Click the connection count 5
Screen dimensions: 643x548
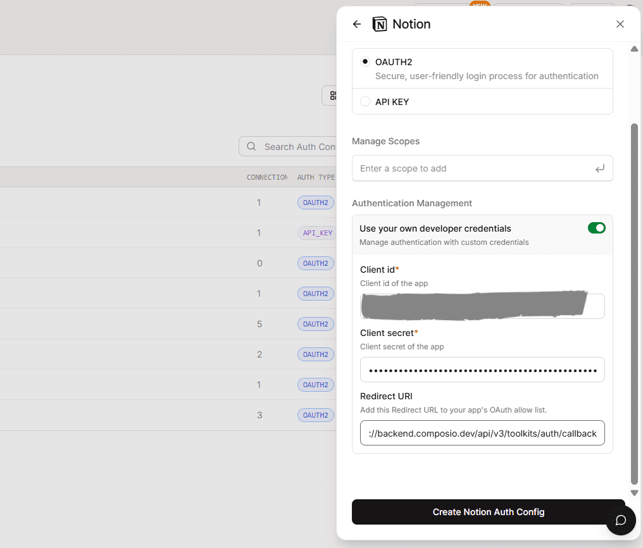tap(259, 324)
